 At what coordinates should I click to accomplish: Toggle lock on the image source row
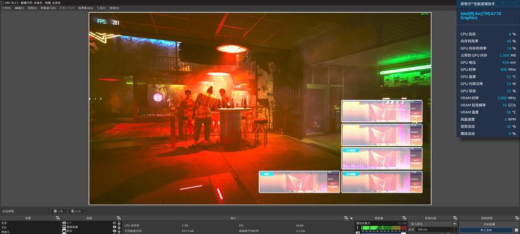(119, 227)
